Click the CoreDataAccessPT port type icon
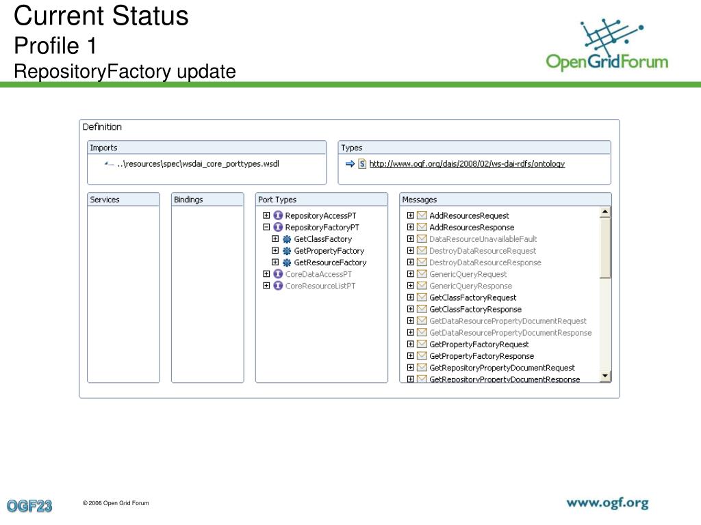The width and height of the screenshot is (701, 525). [278, 274]
